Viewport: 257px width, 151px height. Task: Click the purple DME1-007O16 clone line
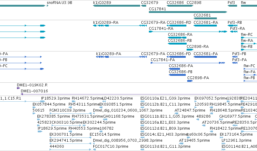(x=139, y=94)
